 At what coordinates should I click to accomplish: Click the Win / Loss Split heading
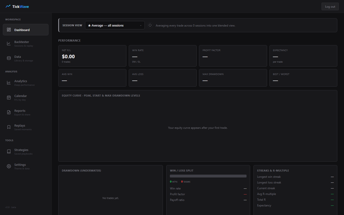182,170
